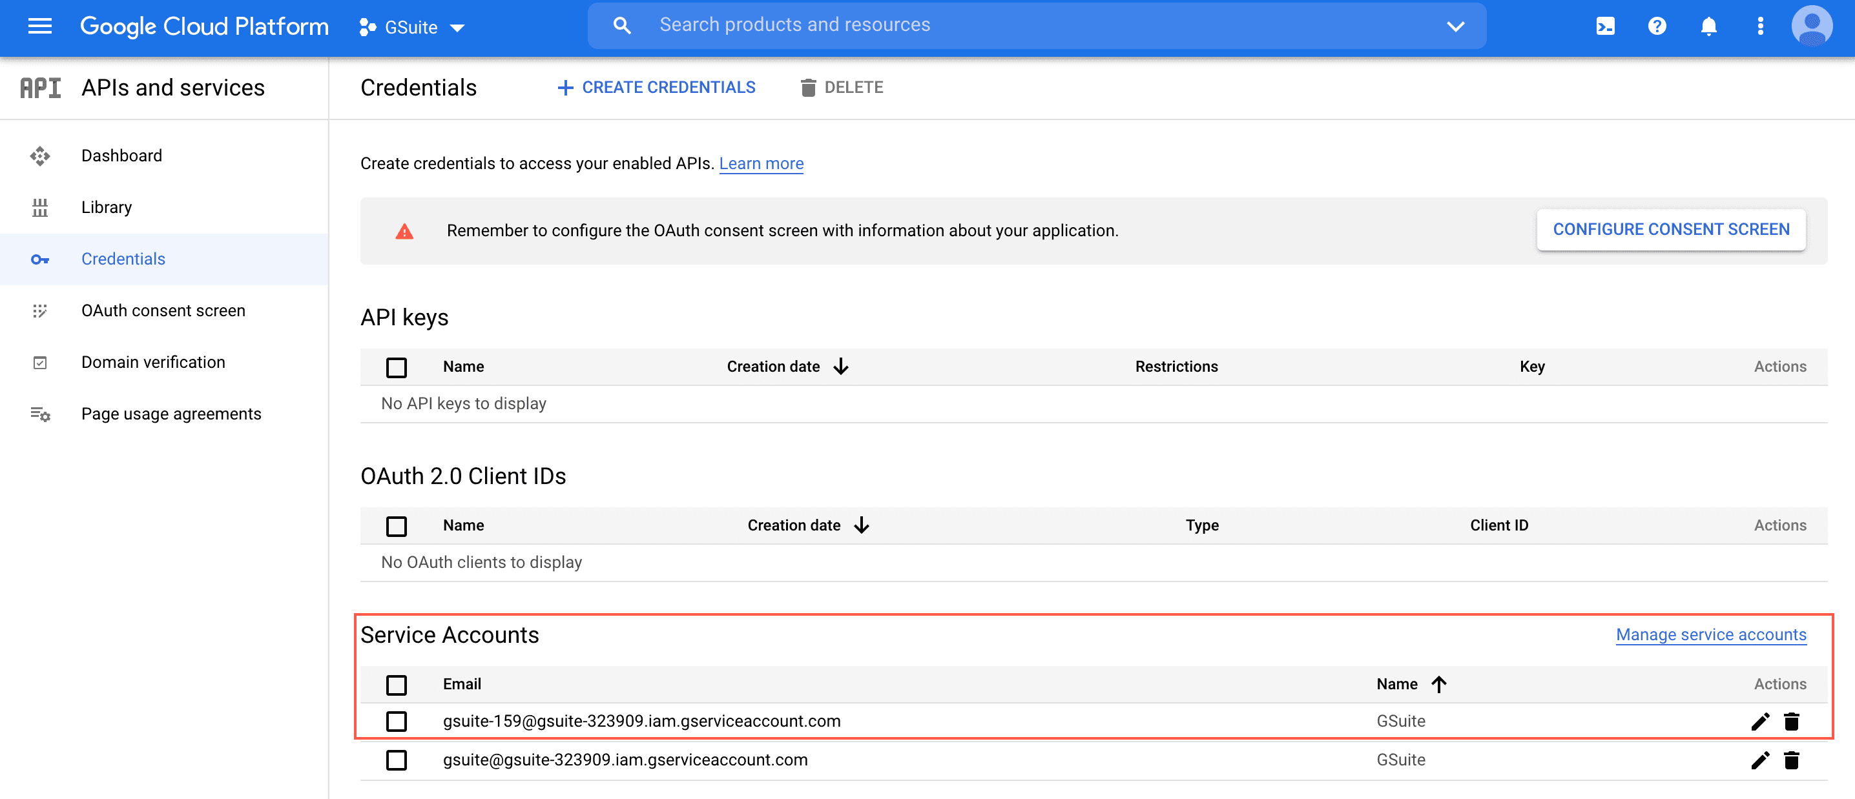Delete gsuite@gsuite-323909 account with trash icon
Screen dimensions: 1855x799
1792,760
